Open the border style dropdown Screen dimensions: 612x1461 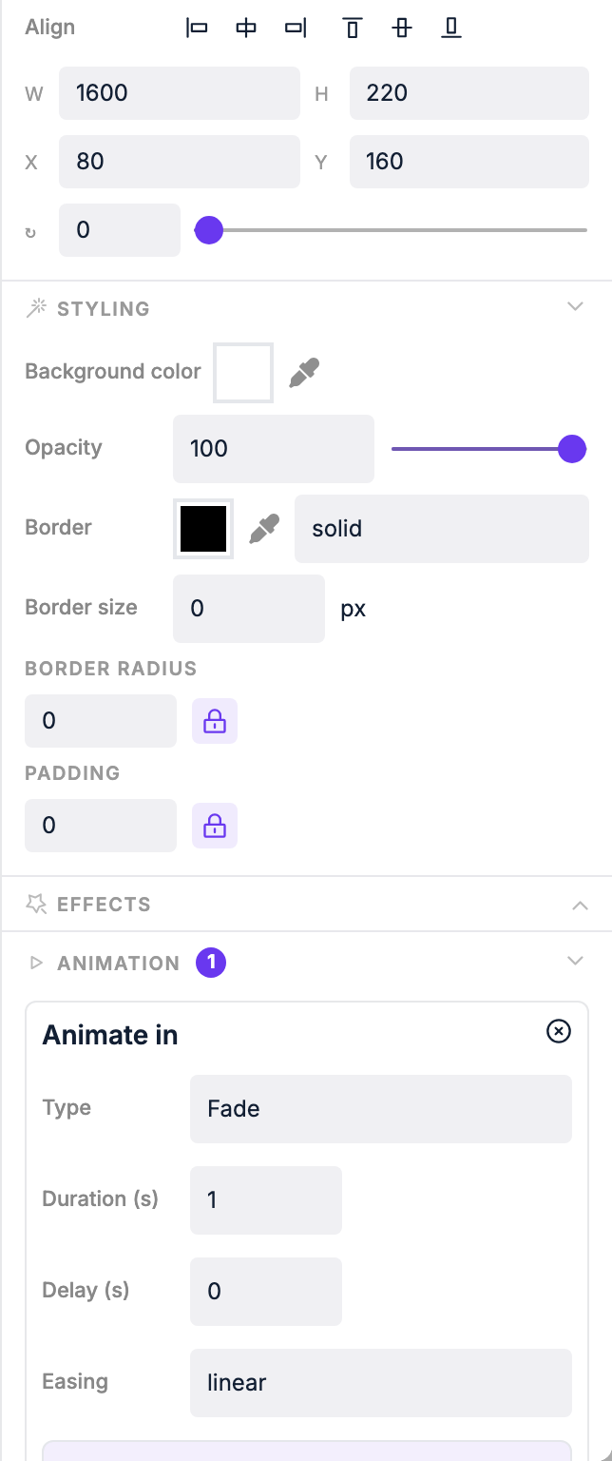point(441,528)
